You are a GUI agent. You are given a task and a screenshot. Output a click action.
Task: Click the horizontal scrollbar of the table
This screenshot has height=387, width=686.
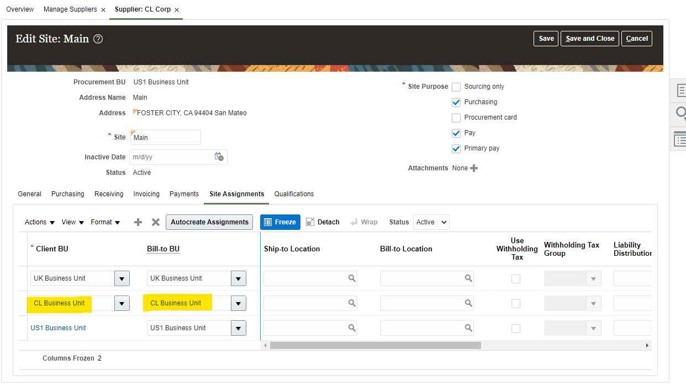coord(376,345)
